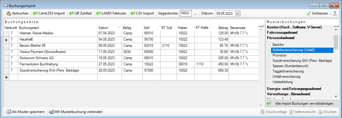Open QR Zahlteil import
Viewport: 342px width, 118px height.
[x=80, y=13]
